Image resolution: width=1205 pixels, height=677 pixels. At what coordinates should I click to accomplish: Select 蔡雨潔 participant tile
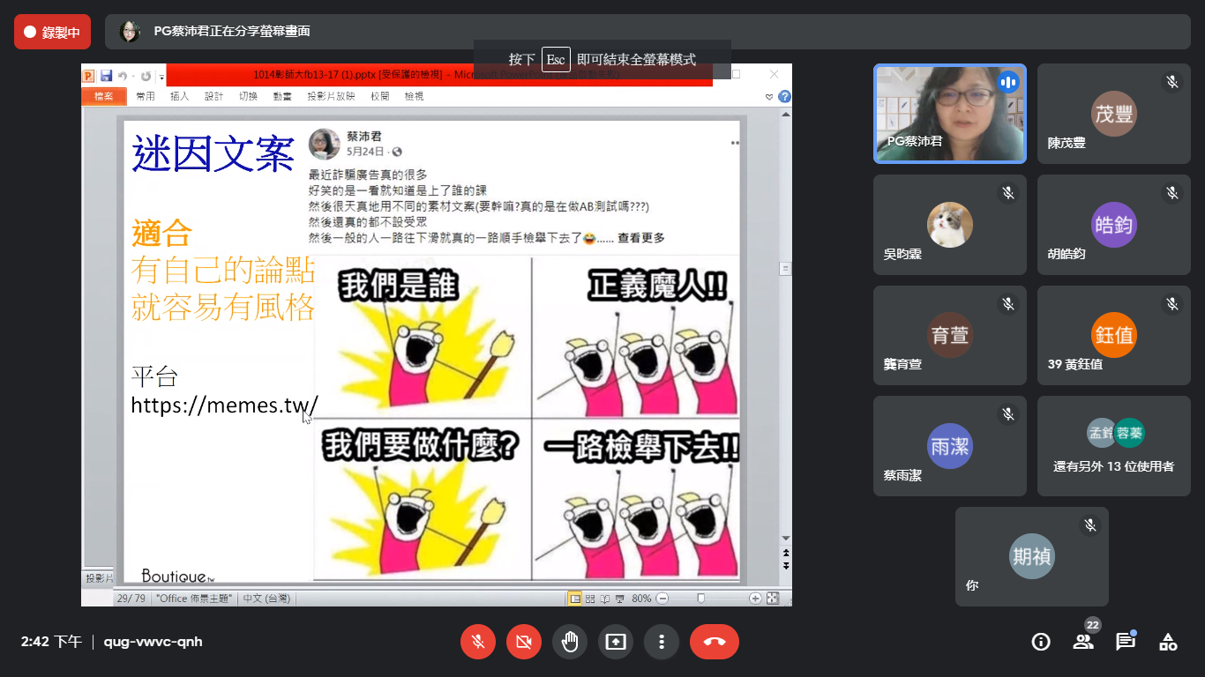pyautogui.click(x=950, y=446)
